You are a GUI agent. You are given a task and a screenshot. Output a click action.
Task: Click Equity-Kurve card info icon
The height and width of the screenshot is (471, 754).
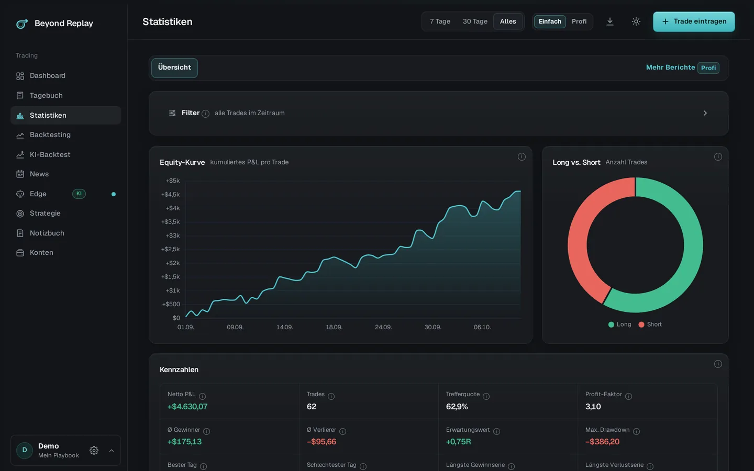coord(522,156)
